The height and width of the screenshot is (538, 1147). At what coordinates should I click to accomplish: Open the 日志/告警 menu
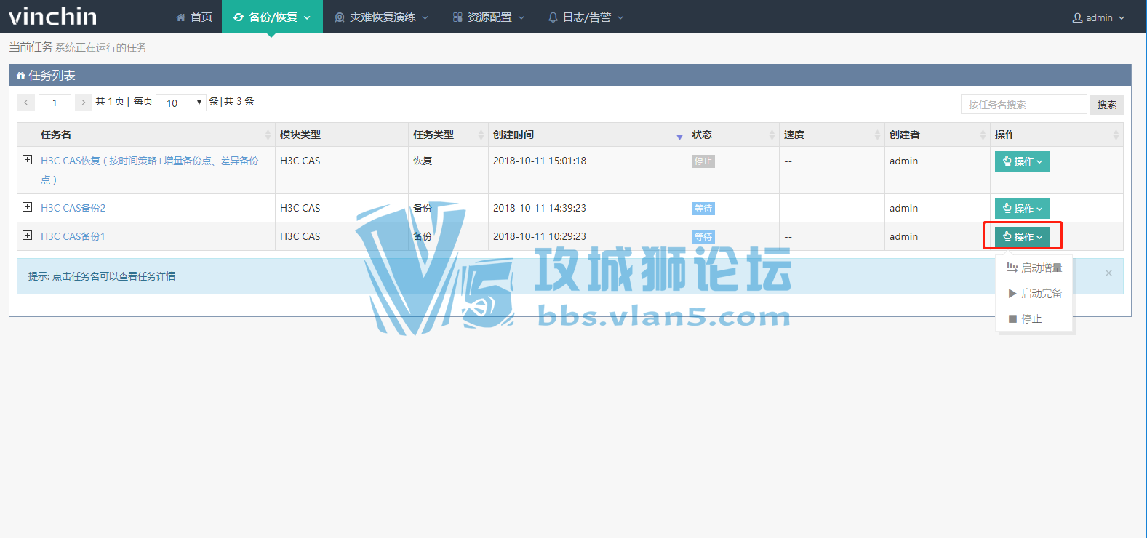586,17
